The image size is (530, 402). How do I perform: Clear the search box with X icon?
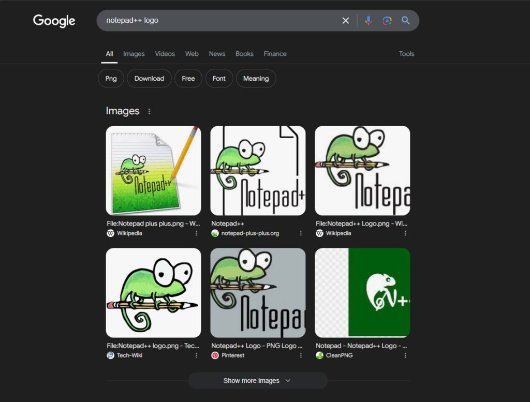[345, 21]
